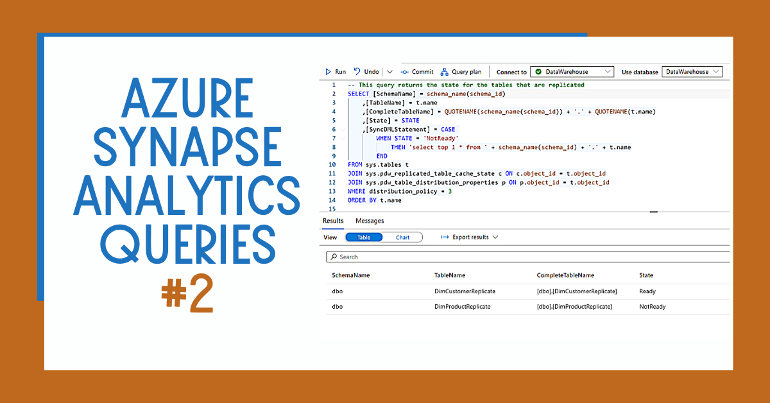Image resolution: width=770 pixels, height=403 pixels.
Task: Select the NotReady state cell
Action: (x=653, y=307)
